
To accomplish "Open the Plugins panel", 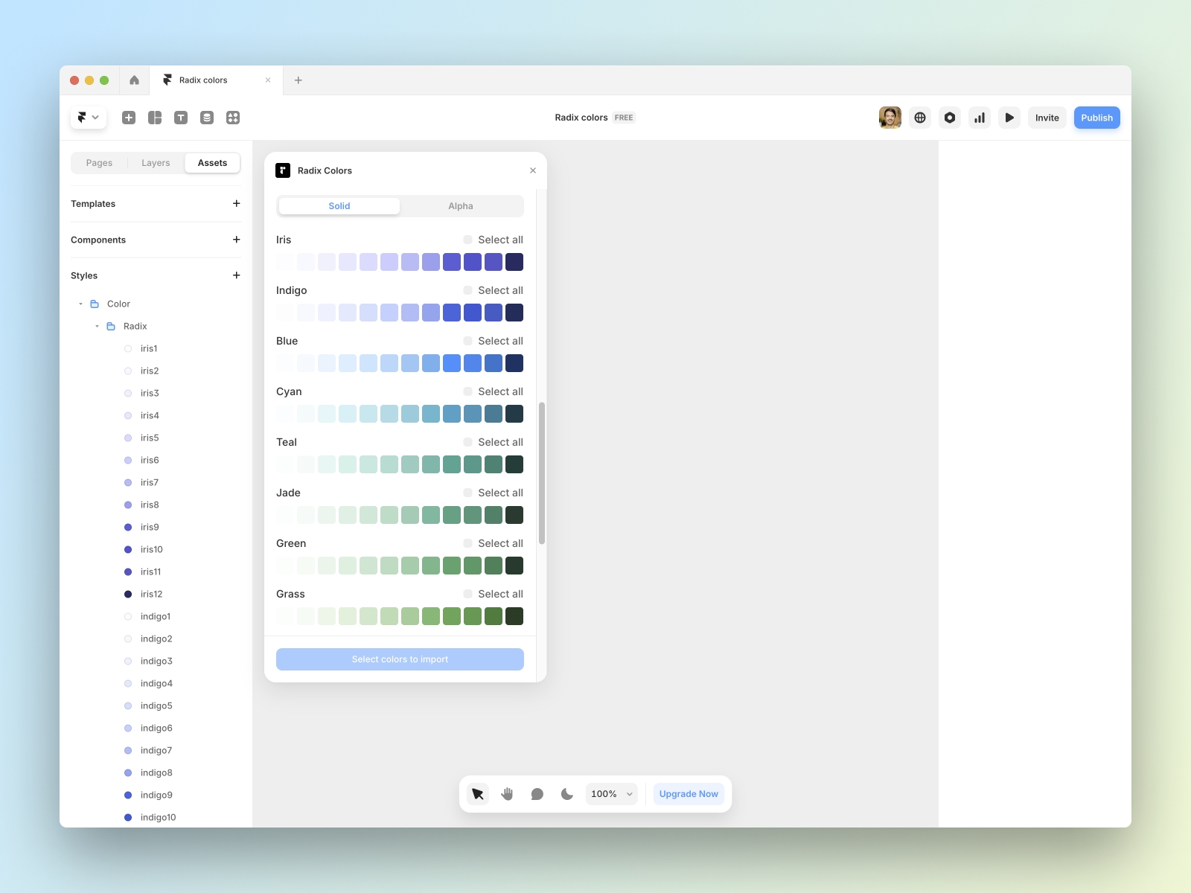I will click(233, 118).
